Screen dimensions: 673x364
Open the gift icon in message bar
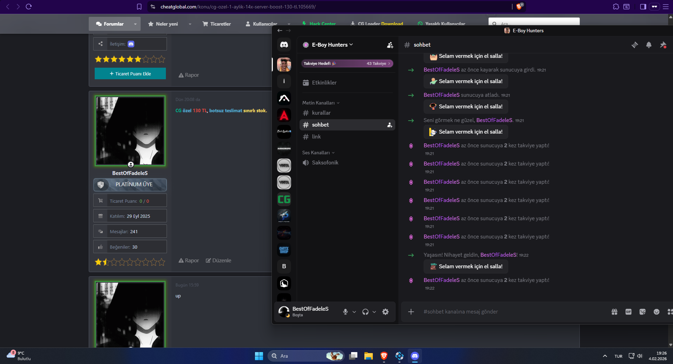pos(614,312)
